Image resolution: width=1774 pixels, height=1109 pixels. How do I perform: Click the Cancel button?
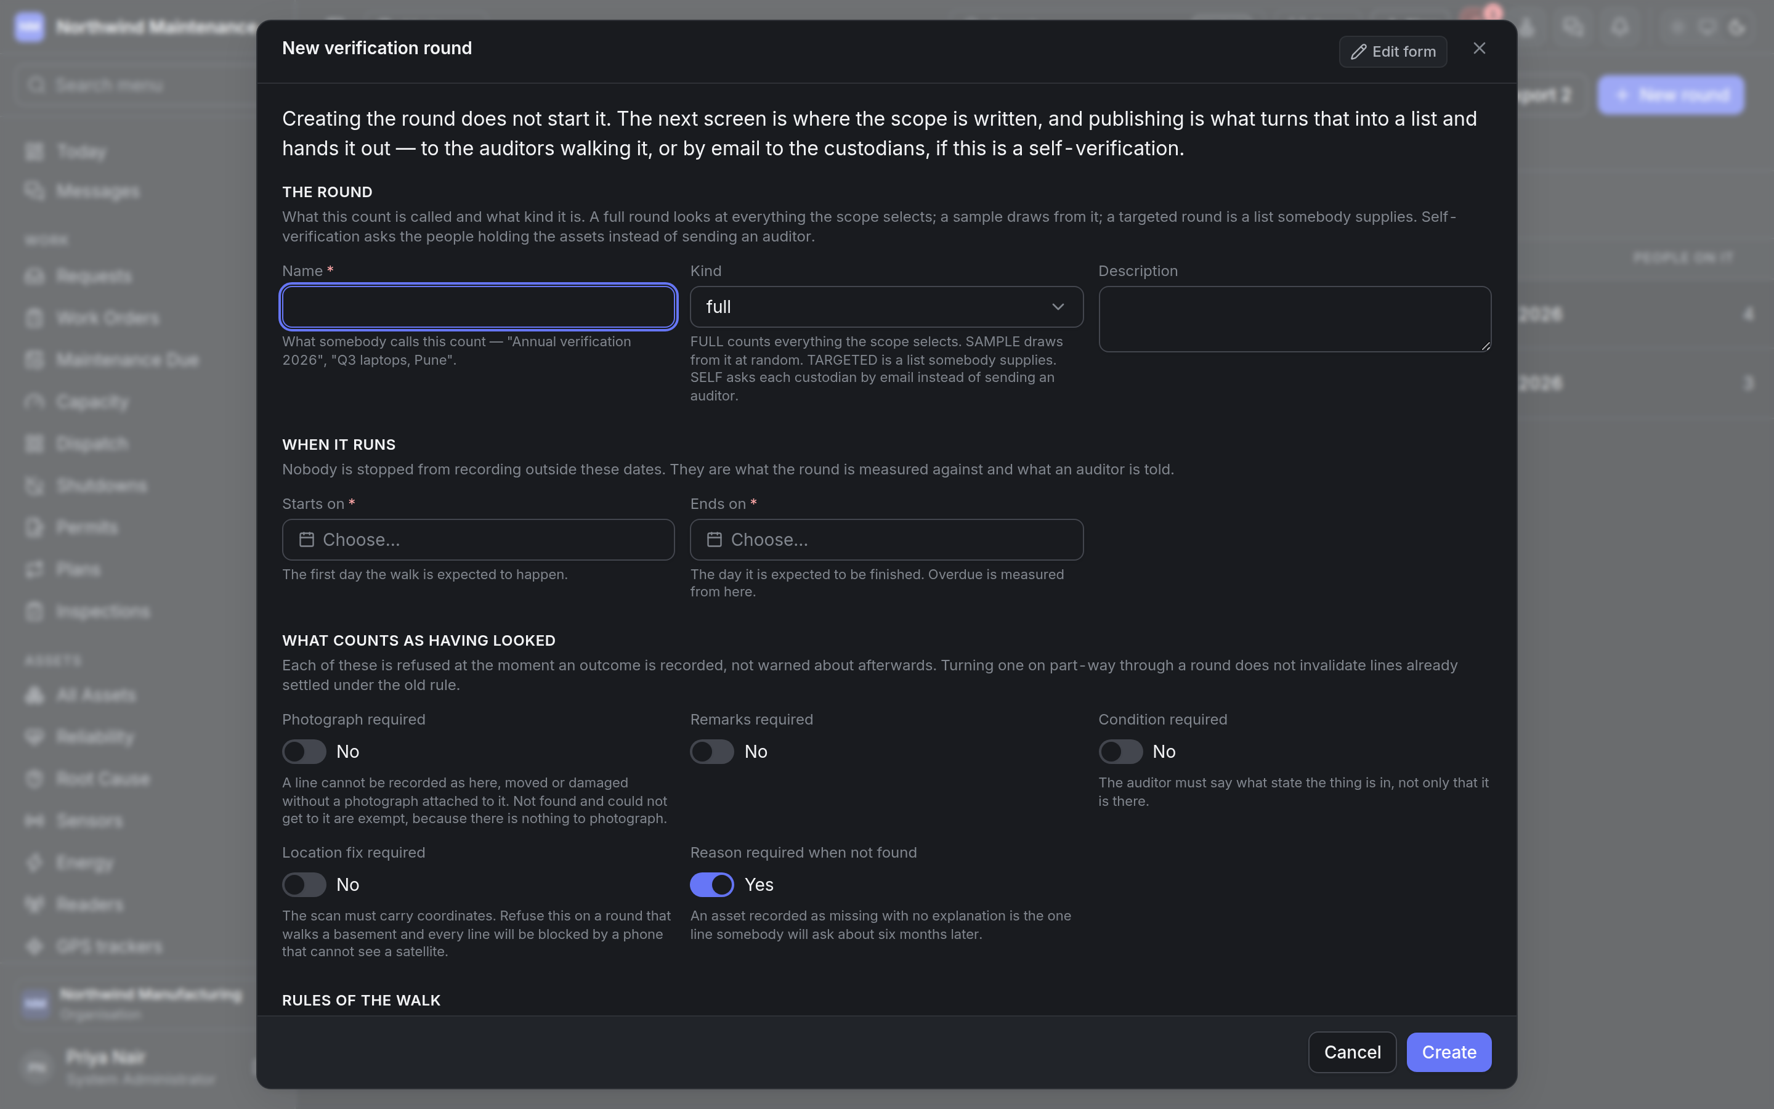1352,1052
